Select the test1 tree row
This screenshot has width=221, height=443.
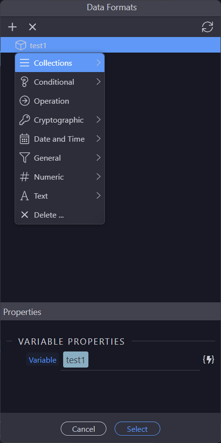(111, 45)
